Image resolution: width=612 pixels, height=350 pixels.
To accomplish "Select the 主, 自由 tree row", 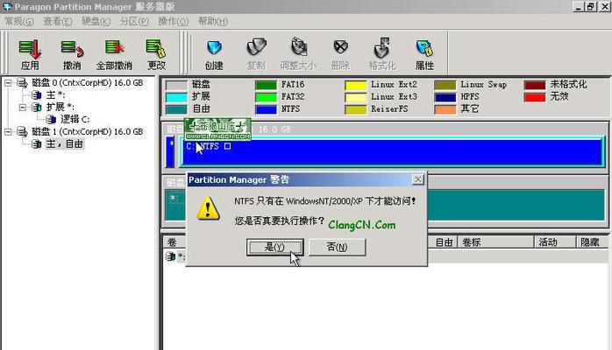I will [x=64, y=144].
